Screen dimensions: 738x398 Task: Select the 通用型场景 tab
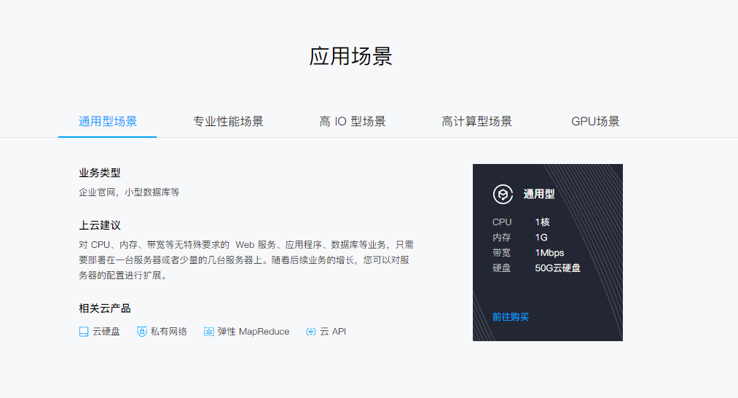click(x=107, y=122)
